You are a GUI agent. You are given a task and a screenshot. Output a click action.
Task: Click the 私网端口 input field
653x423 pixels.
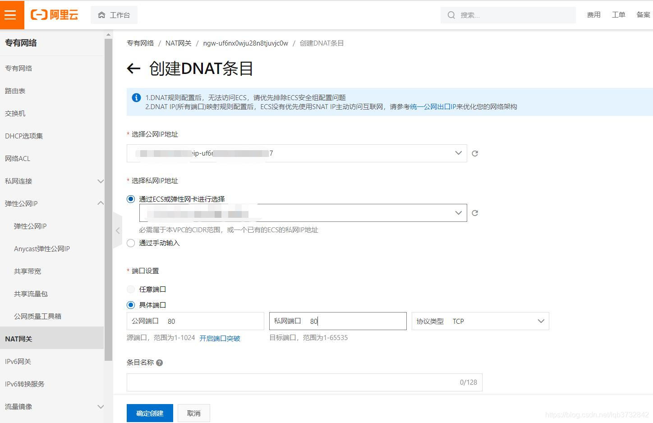(338, 321)
